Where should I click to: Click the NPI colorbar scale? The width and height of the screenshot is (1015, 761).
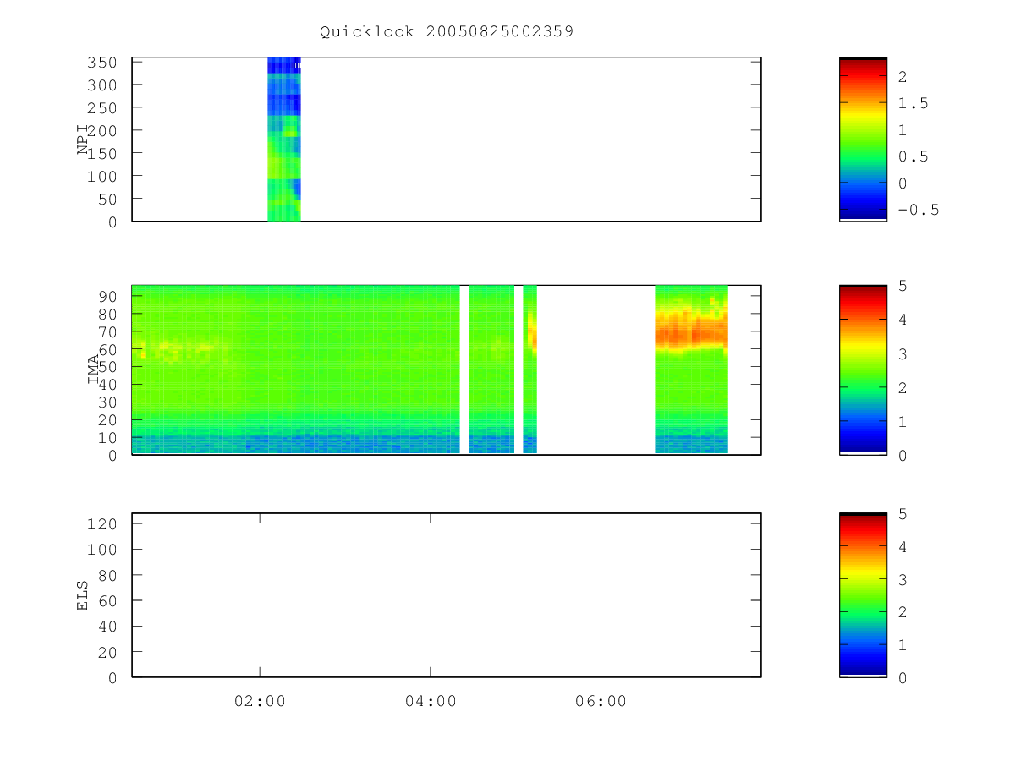863,139
